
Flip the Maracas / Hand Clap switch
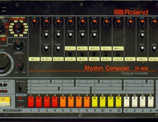click(x=118, y=54)
